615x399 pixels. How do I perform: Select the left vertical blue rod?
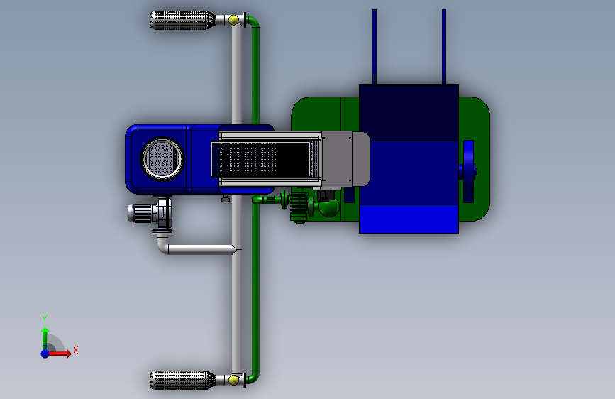pyautogui.click(x=375, y=47)
